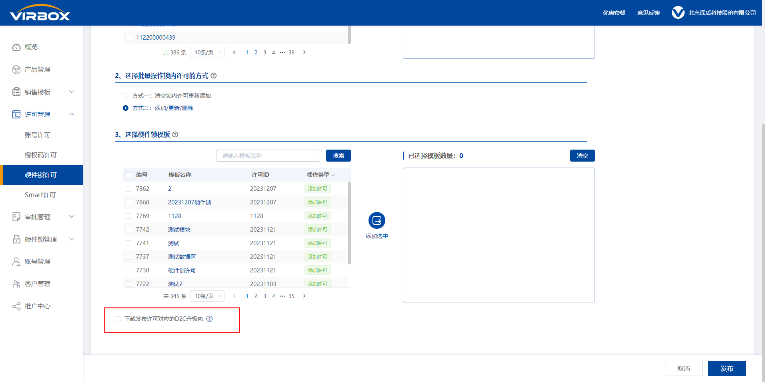The height and width of the screenshot is (382, 765).
Task: Go to page 3 of upper lock list
Action: click(265, 52)
